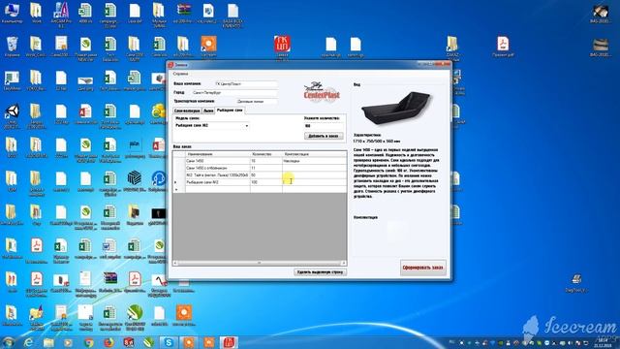620x349 pixels.
Task: Open the Work folder on desktop
Action: [x=36, y=14]
